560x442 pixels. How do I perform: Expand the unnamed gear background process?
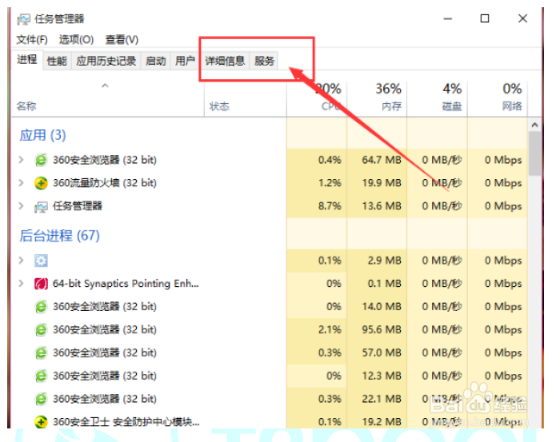tap(21, 261)
